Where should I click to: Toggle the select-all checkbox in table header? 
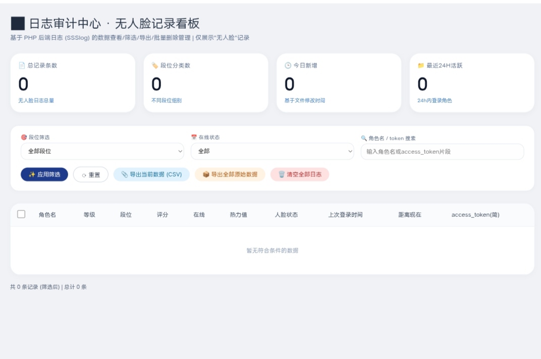[21, 214]
